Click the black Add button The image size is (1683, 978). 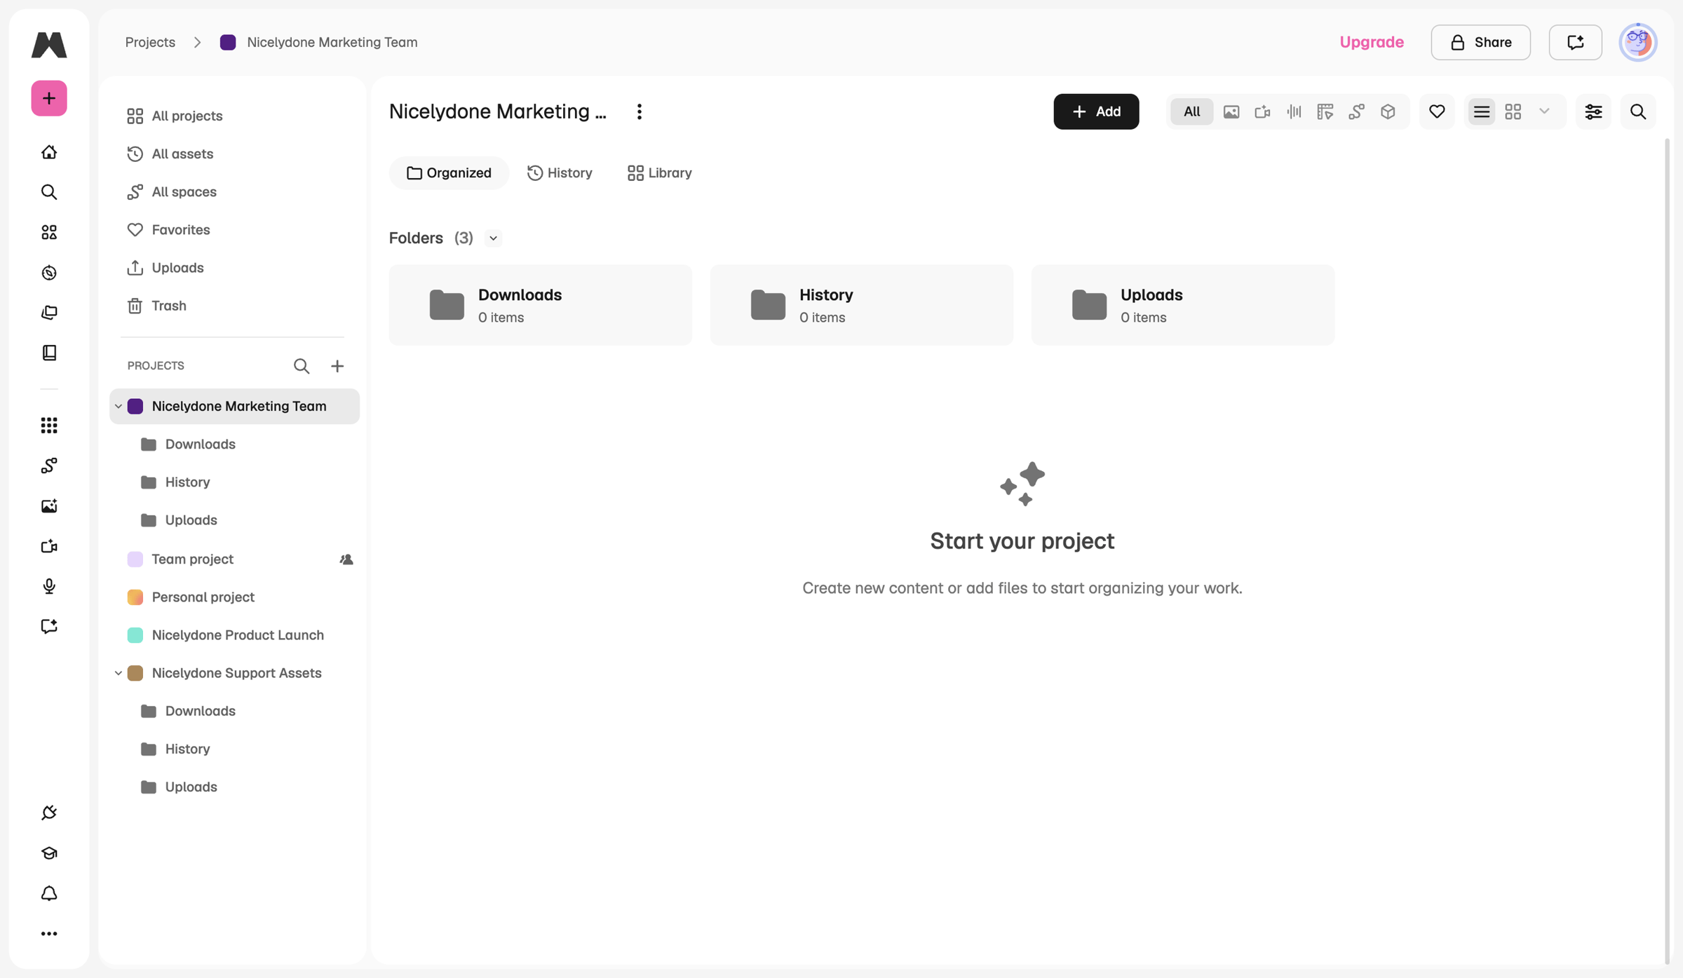[1096, 111]
